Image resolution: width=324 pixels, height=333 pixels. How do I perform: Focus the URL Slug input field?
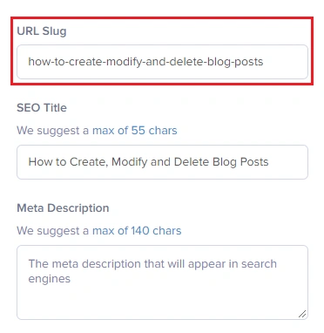tap(162, 62)
